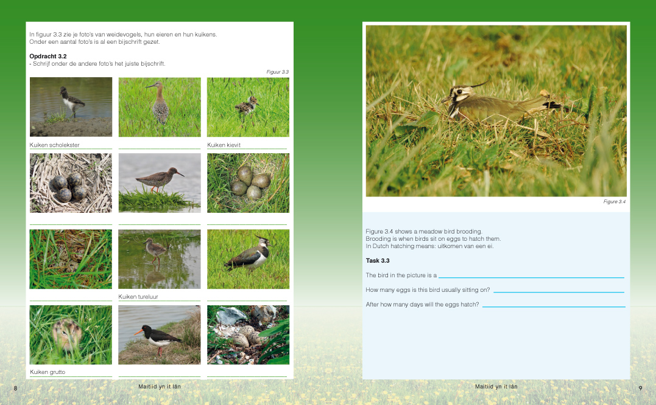Click the 'Kuiken scholekster' chick photo
Image resolution: width=656 pixels, height=405 pixels.
pyautogui.click(x=71, y=107)
